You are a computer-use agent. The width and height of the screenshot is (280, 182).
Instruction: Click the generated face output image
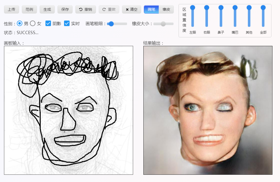(x=208, y=110)
